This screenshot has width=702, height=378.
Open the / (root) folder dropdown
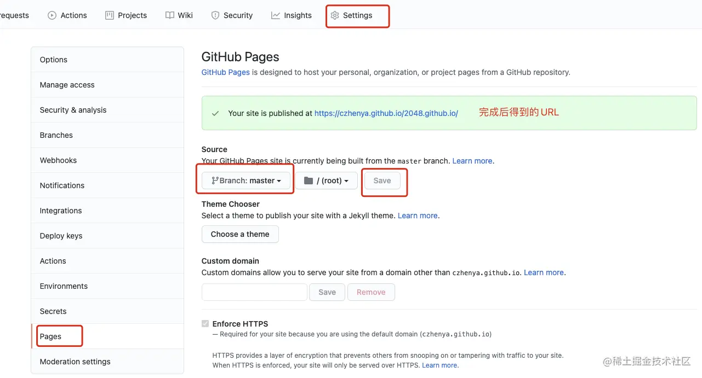[x=327, y=181]
